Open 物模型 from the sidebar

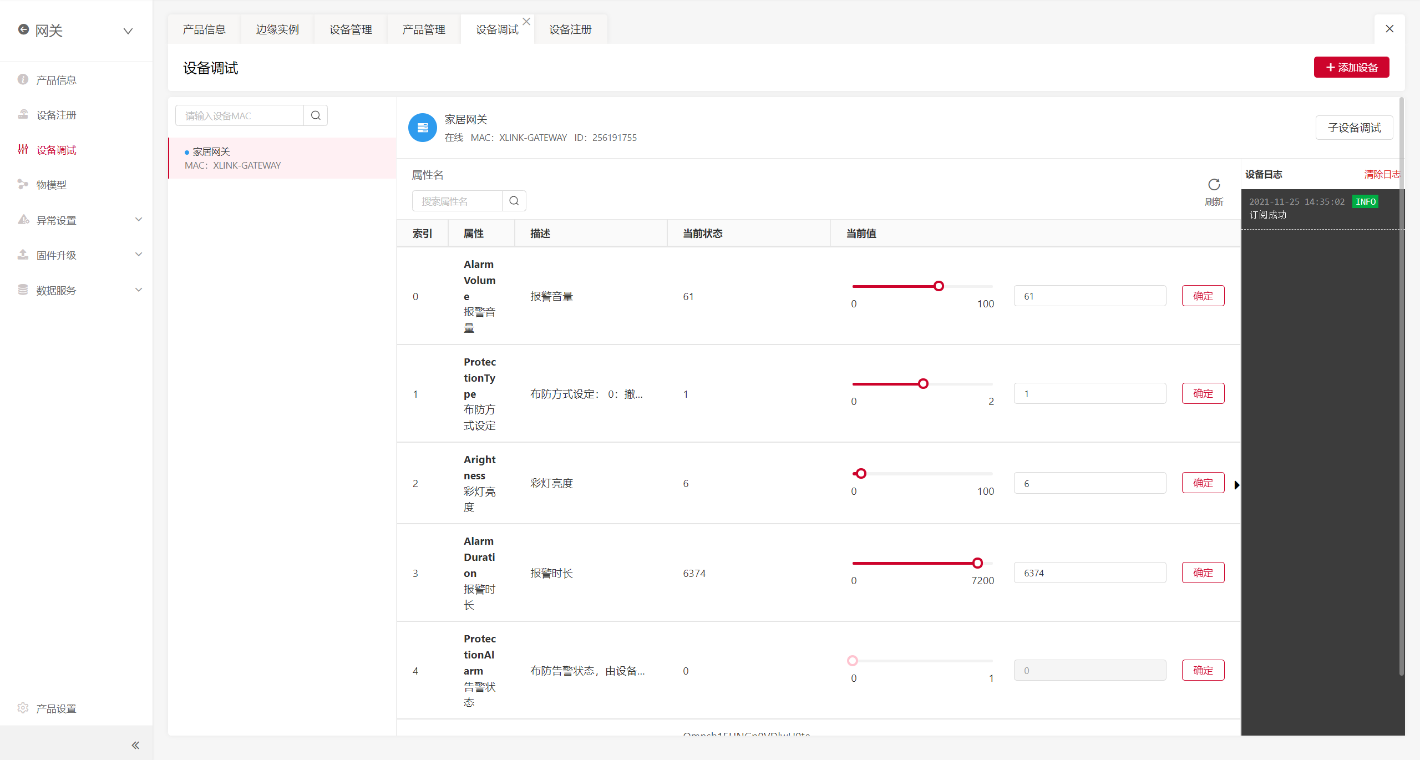tap(51, 185)
